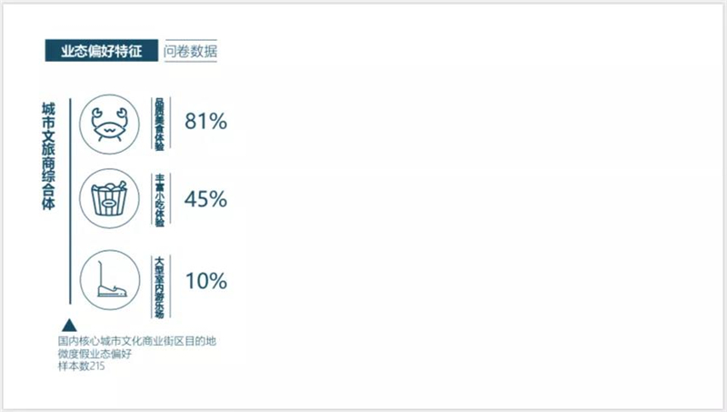Select the 业态偏好特征 title box
The image size is (727, 412).
[x=101, y=52]
